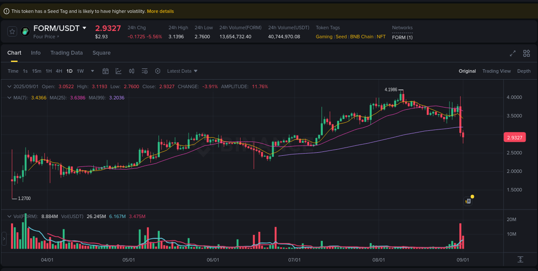Select the 1W timeframe
This screenshot has width=538, height=271.
point(80,71)
